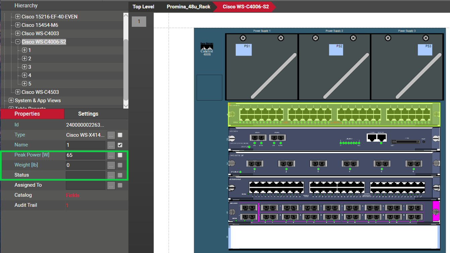Expand System & App Views node
This screenshot has height=253, width=450.
(x=11, y=101)
